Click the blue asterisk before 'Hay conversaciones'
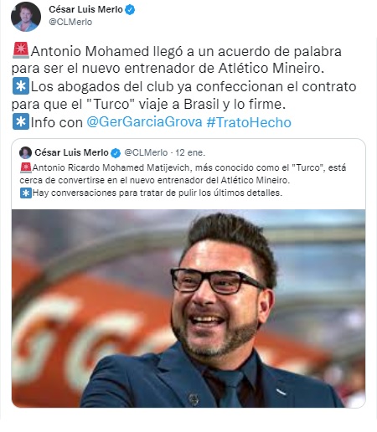The width and height of the screenshot is (377, 432). pos(26,193)
